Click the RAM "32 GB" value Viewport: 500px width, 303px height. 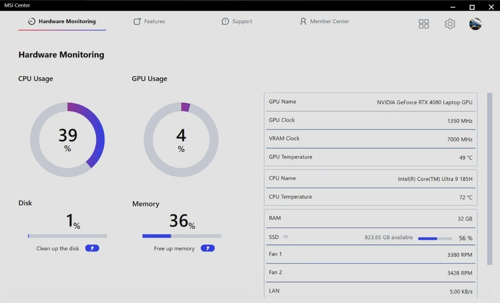point(465,219)
